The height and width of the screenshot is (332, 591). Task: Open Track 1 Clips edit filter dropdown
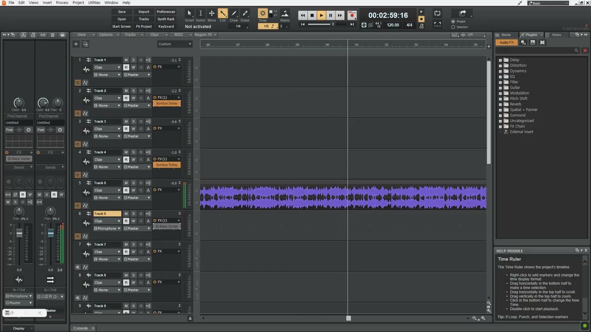[107, 67]
